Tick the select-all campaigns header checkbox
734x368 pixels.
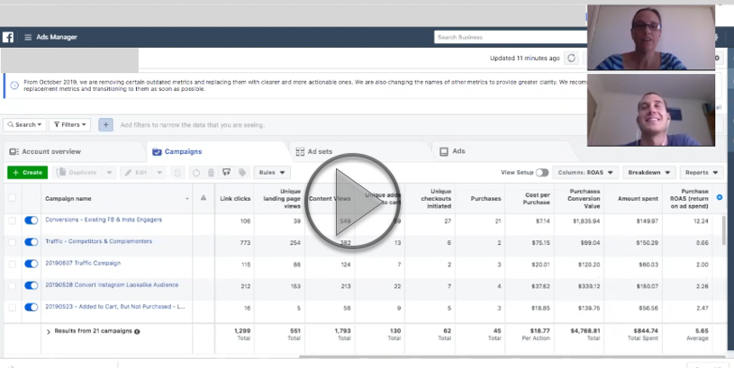tap(12, 198)
